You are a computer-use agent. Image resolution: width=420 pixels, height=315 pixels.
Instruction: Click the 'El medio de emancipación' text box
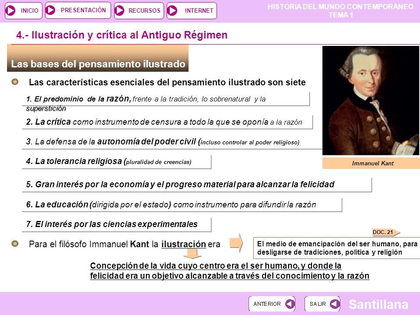point(337,248)
